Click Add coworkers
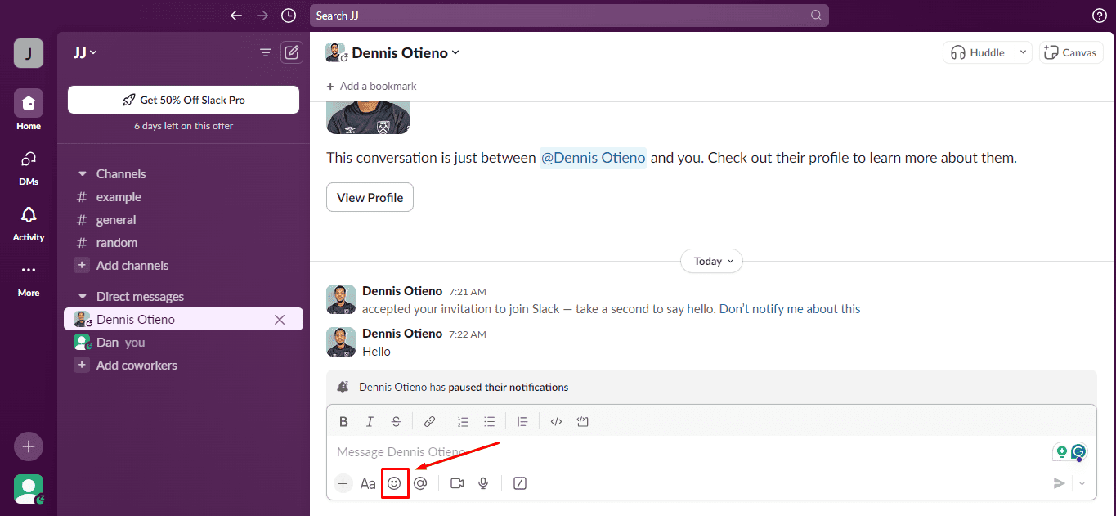Screen dimensions: 1116x516 pyautogui.click(x=137, y=366)
